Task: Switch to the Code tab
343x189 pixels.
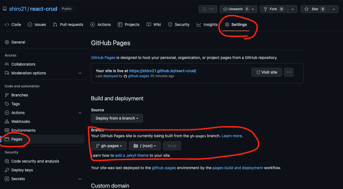Action: (x=13, y=25)
